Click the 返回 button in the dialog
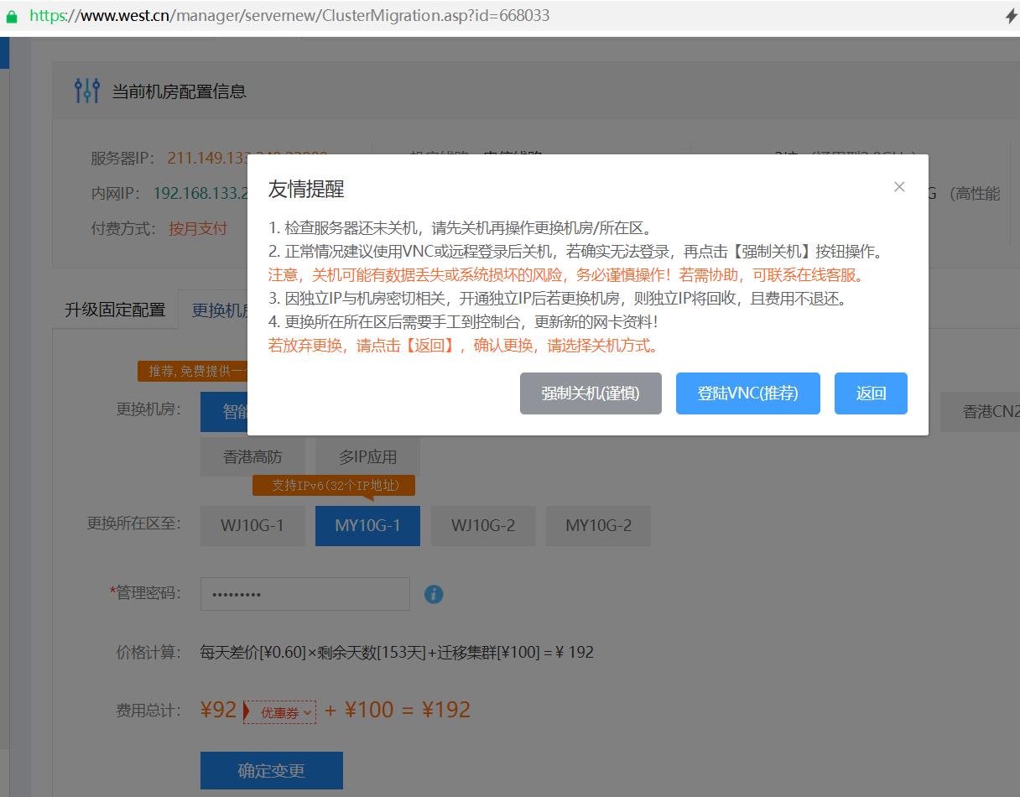1020x797 pixels. click(x=871, y=393)
